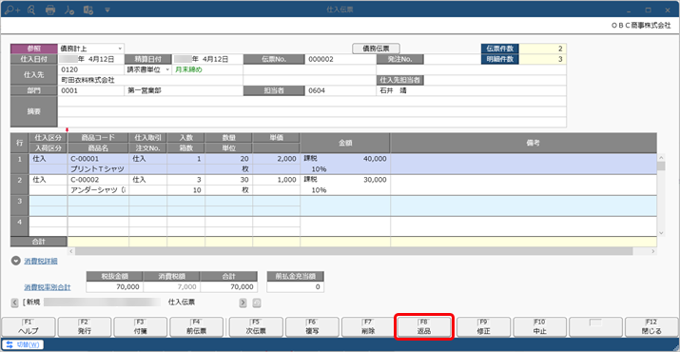Expand the 消費税詳細 disclosure arrow
The width and height of the screenshot is (680, 352).
coord(15,261)
